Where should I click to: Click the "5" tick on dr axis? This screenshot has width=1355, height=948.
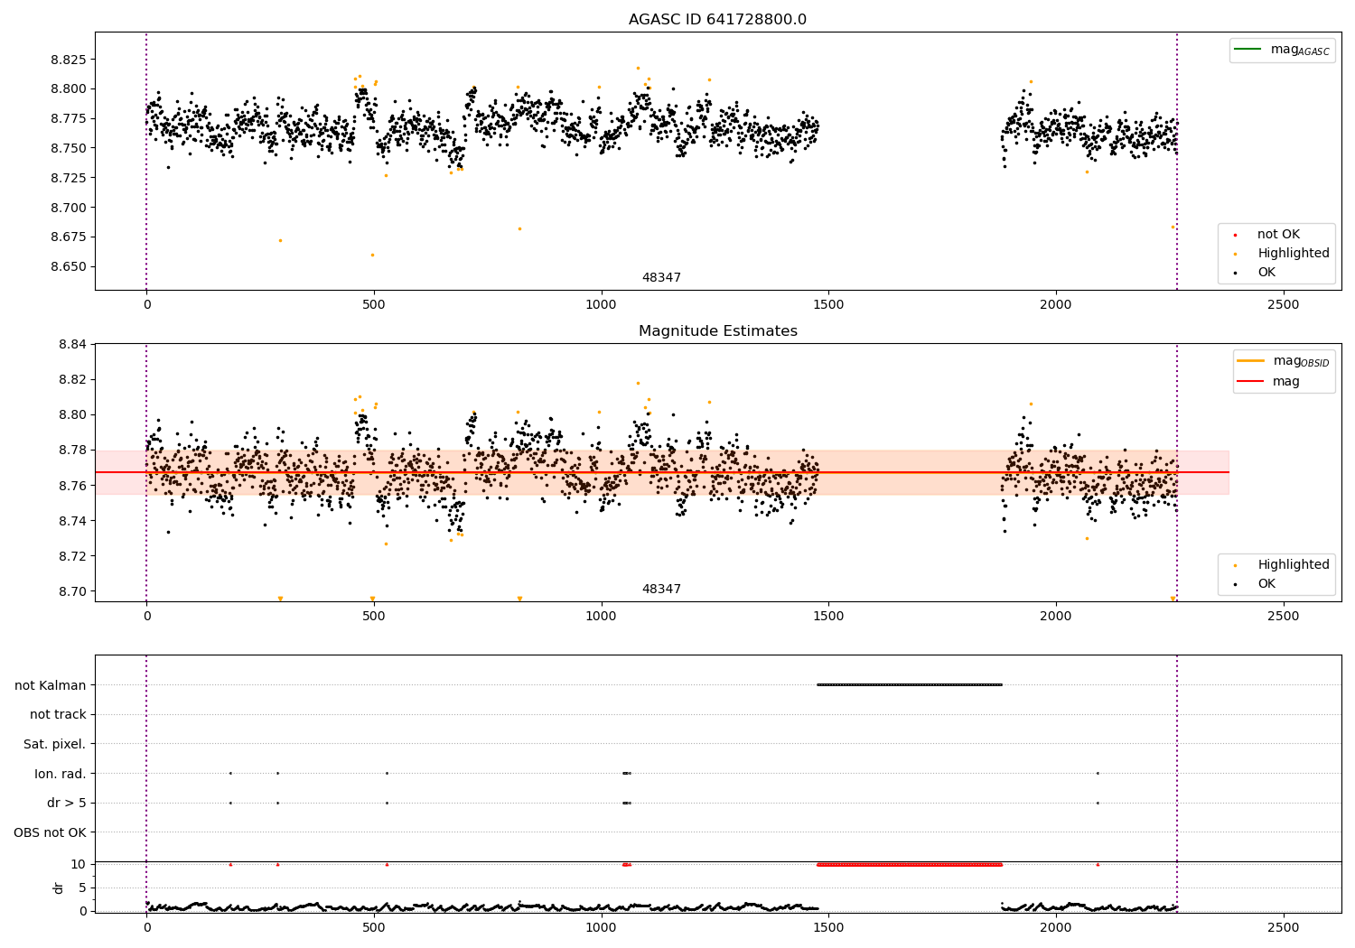pos(82,888)
